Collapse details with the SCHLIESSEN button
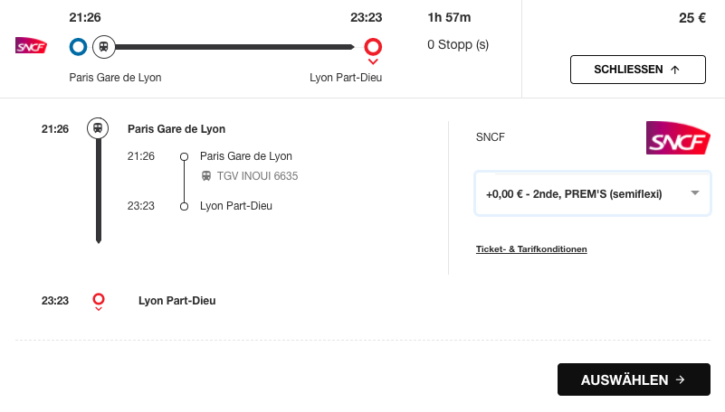This screenshot has width=725, height=412. pyautogui.click(x=637, y=70)
